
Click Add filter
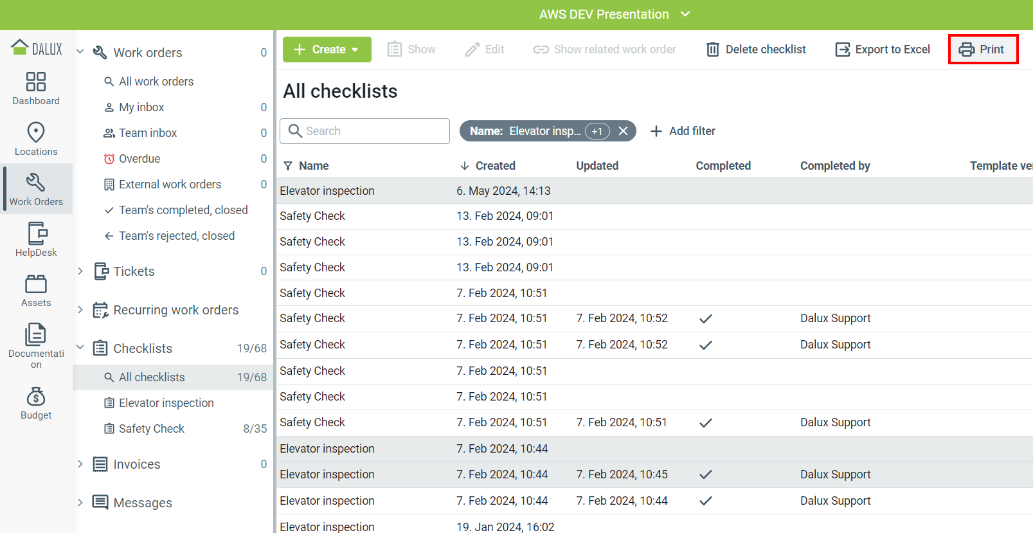683,131
